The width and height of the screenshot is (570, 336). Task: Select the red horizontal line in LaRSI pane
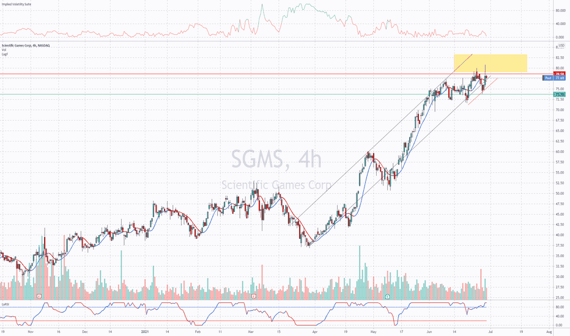coord(243,320)
